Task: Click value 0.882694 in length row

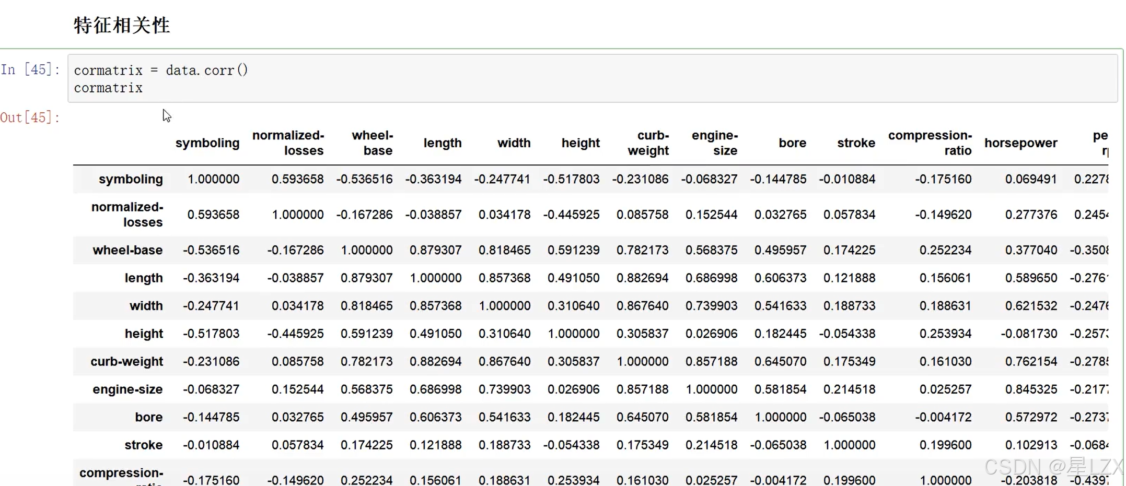Action: click(x=642, y=278)
